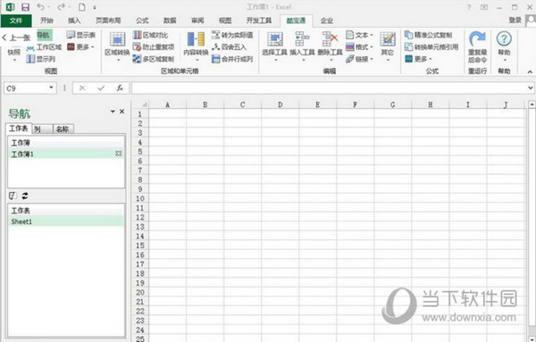Open 合并行或列 combine rows or columns
Screen dimensions: 536x342
pyautogui.click(x=232, y=59)
